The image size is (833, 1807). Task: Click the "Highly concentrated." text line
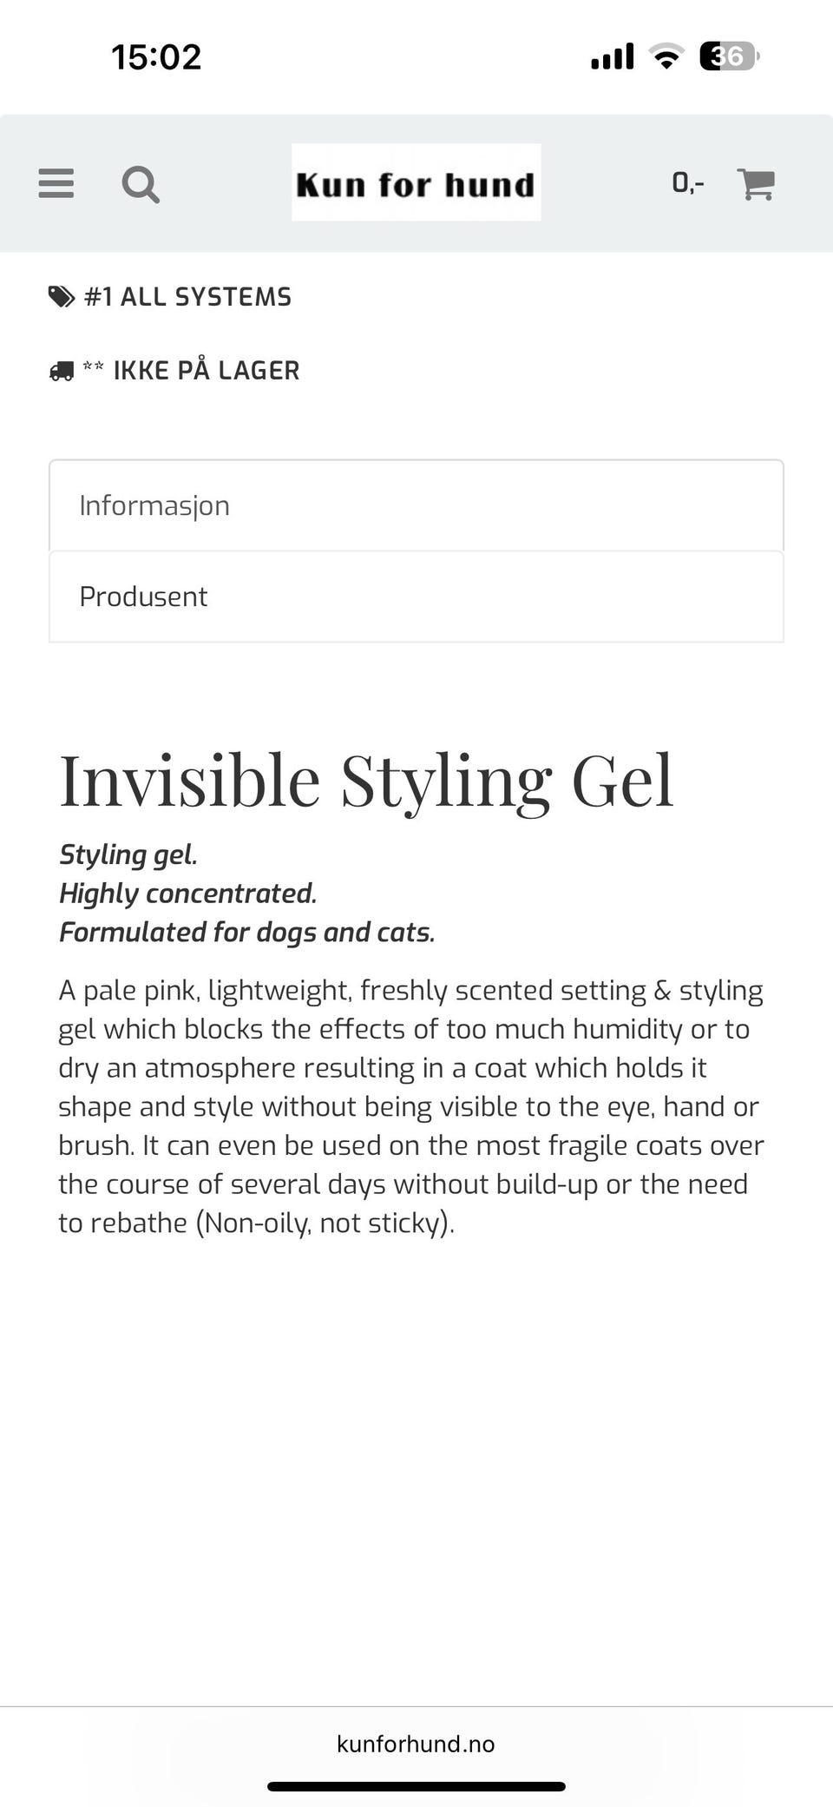pyautogui.click(x=187, y=894)
